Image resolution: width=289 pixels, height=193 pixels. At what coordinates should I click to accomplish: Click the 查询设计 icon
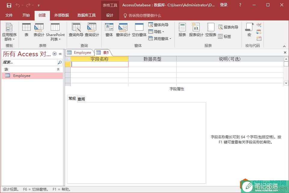(x=92, y=30)
